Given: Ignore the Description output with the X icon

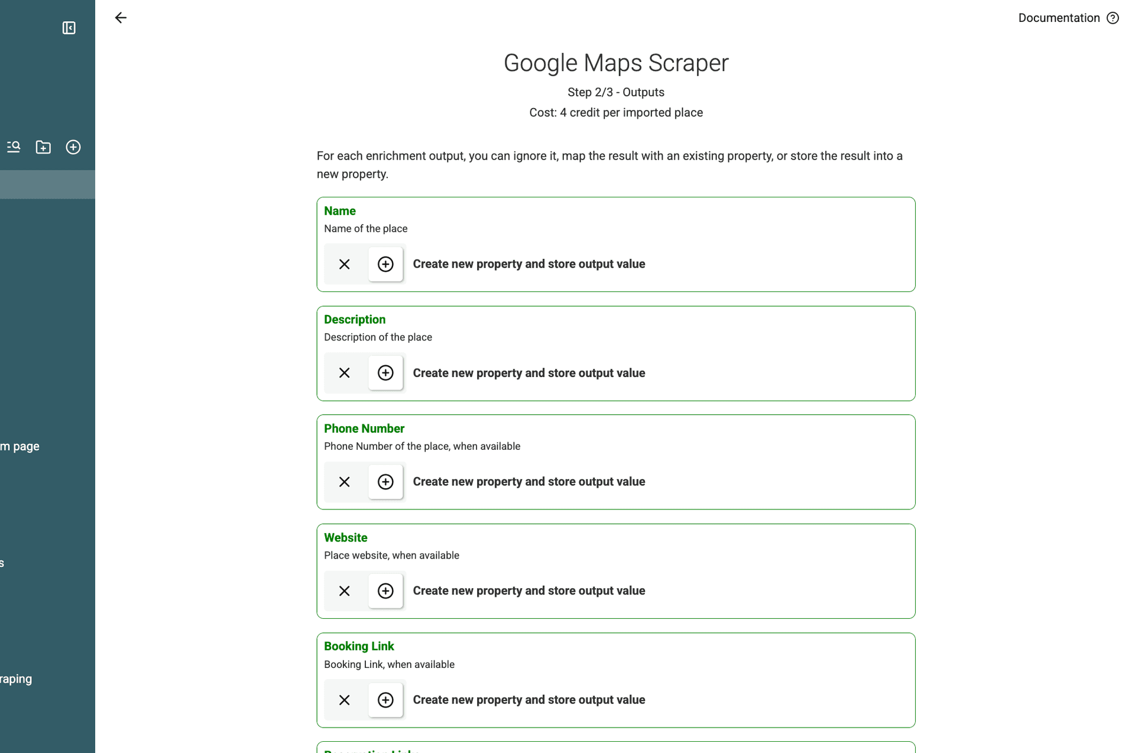Looking at the screenshot, I should [345, 373].
